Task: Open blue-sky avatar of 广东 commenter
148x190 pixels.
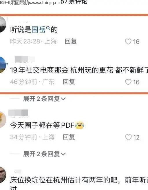Action: [x=3, y=65]
